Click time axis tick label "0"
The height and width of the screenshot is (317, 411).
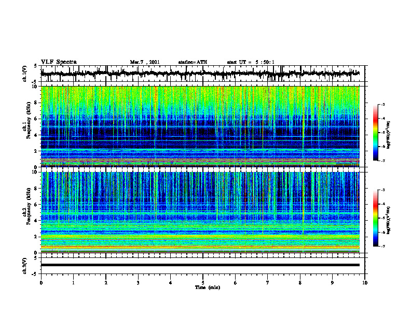(41, 283)
